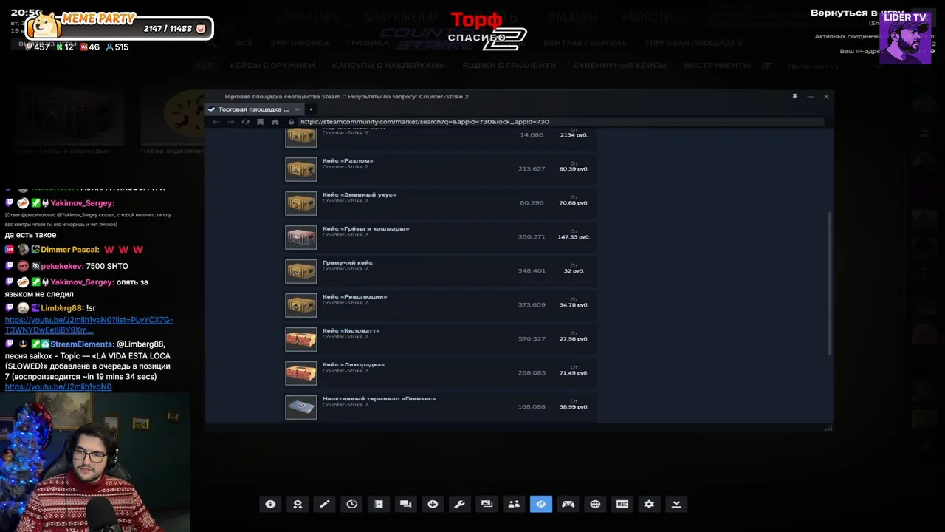Open the chat bubbles icon in overlay toolbar
This screenshot has height=532, width=945.
click(x=405, y=504)
